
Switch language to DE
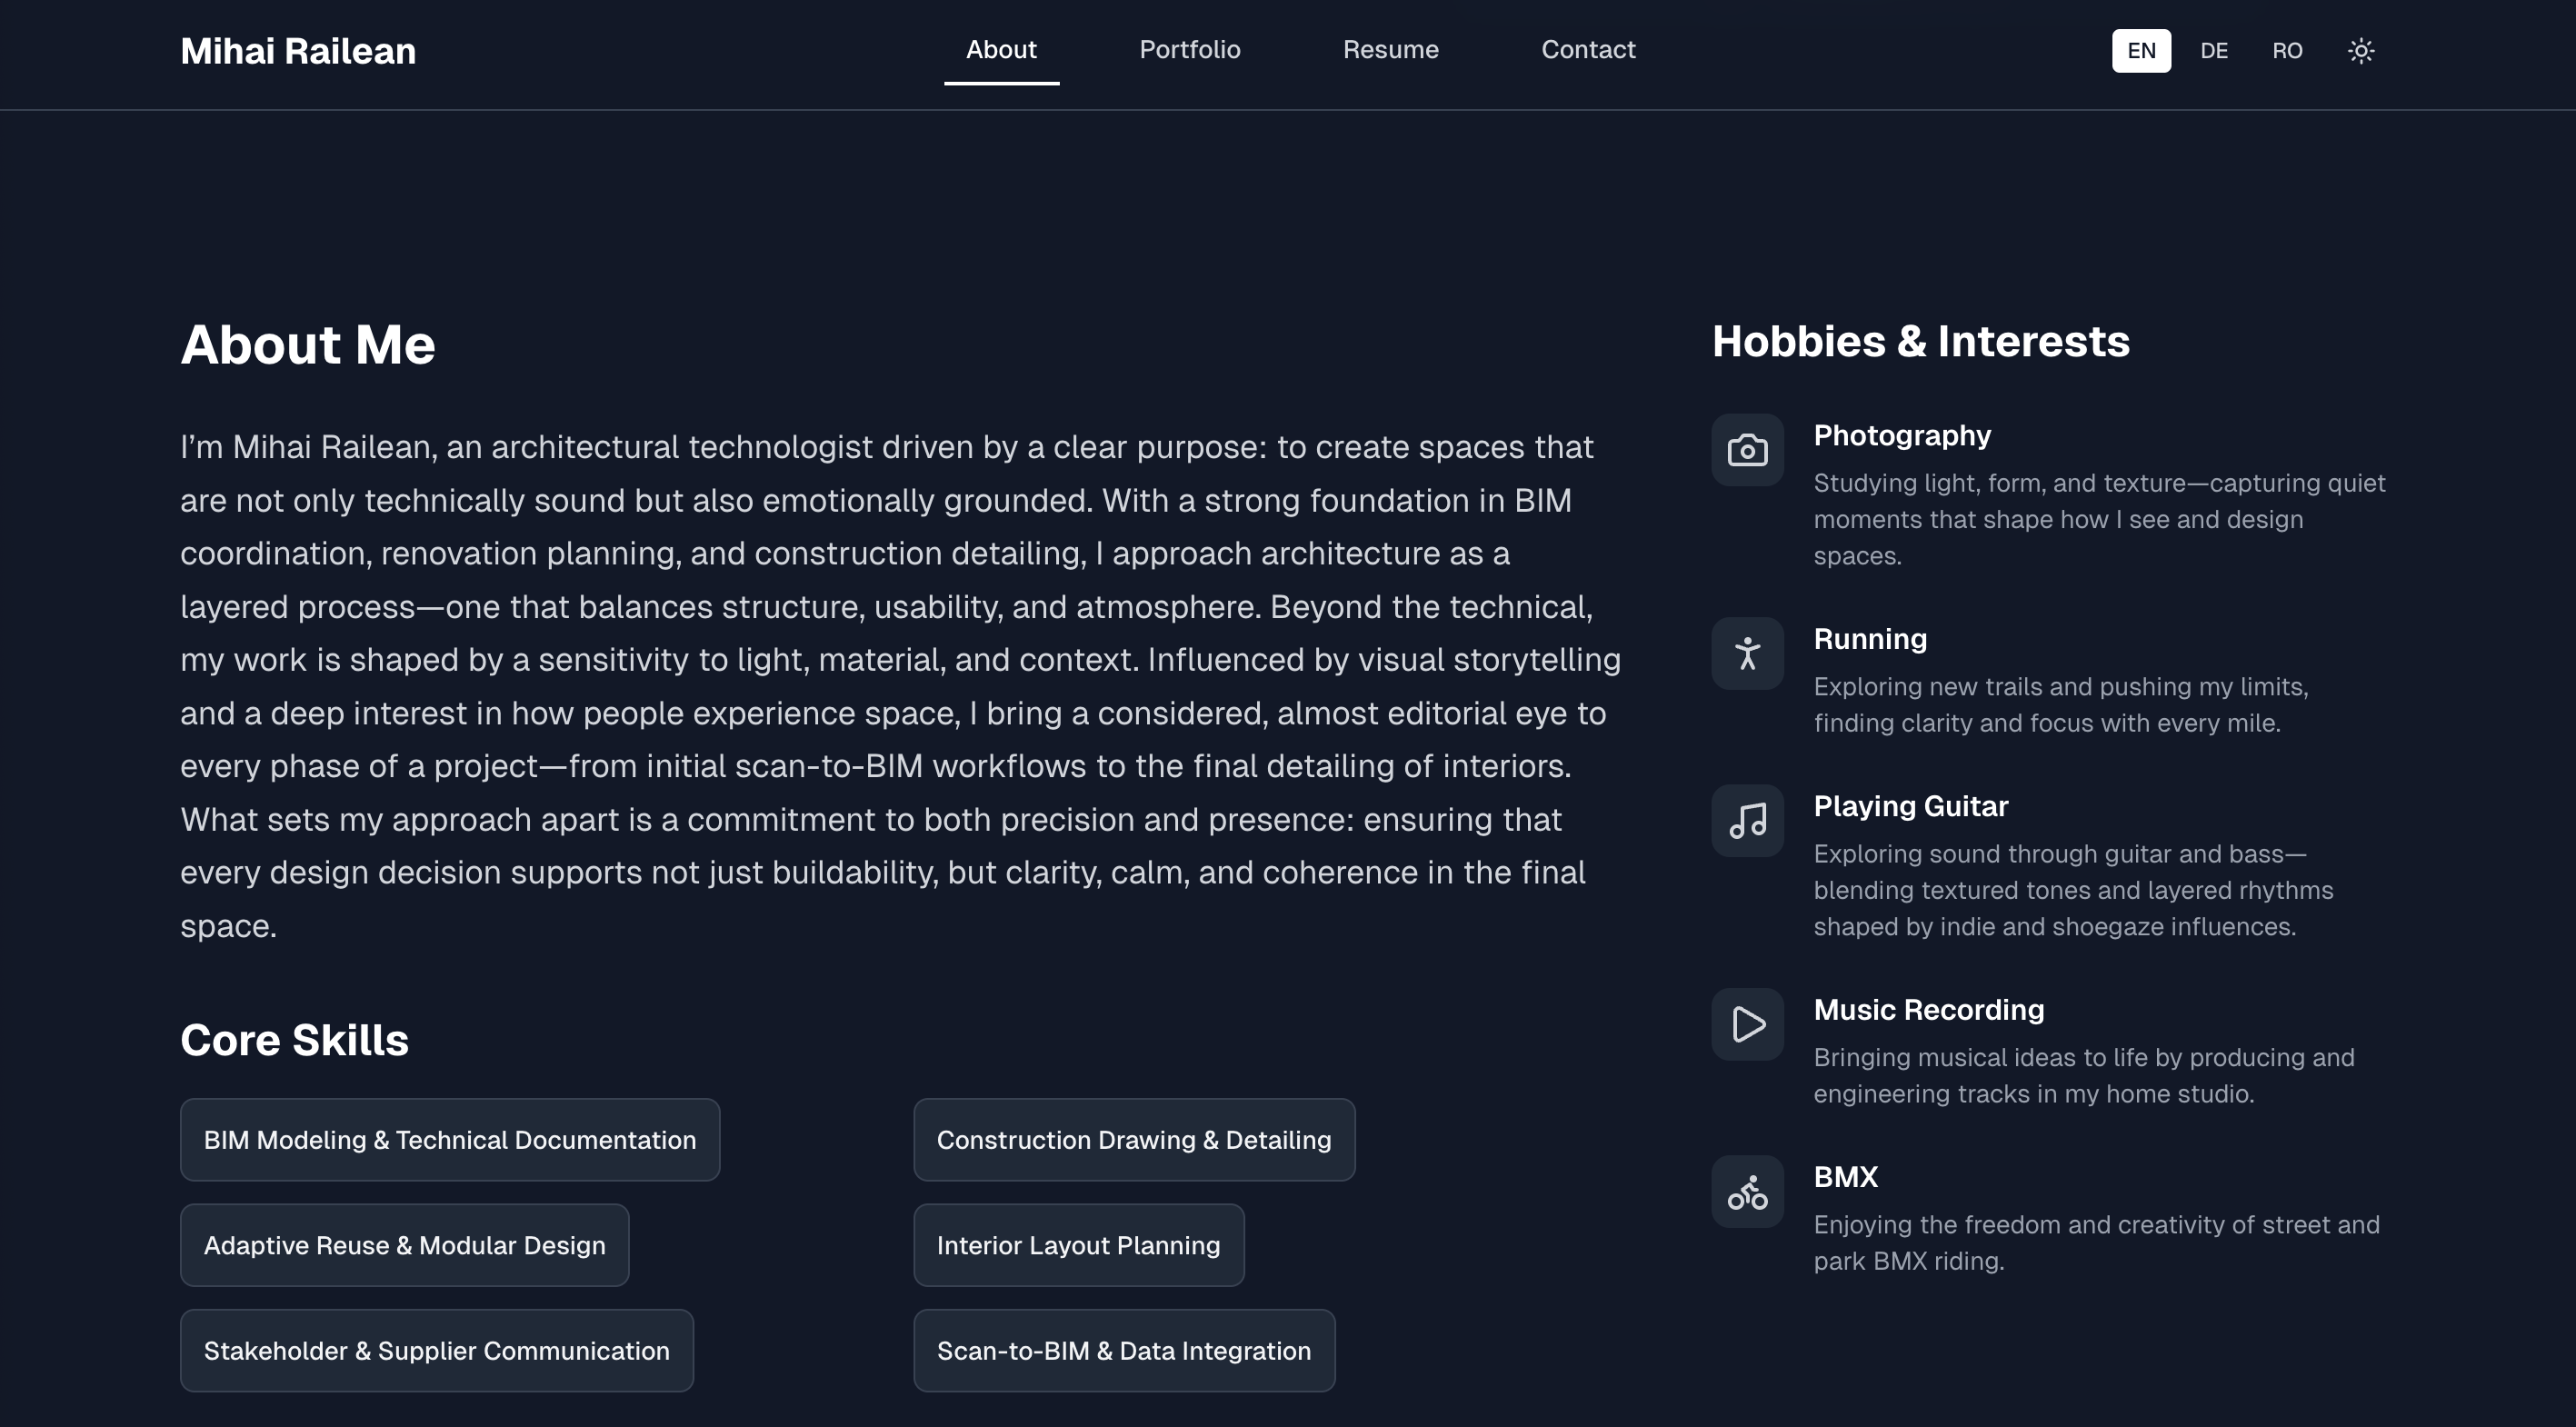[x=2213, y=51]
